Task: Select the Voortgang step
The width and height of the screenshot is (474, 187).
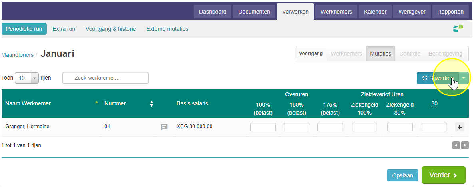Action: (311, 54)
